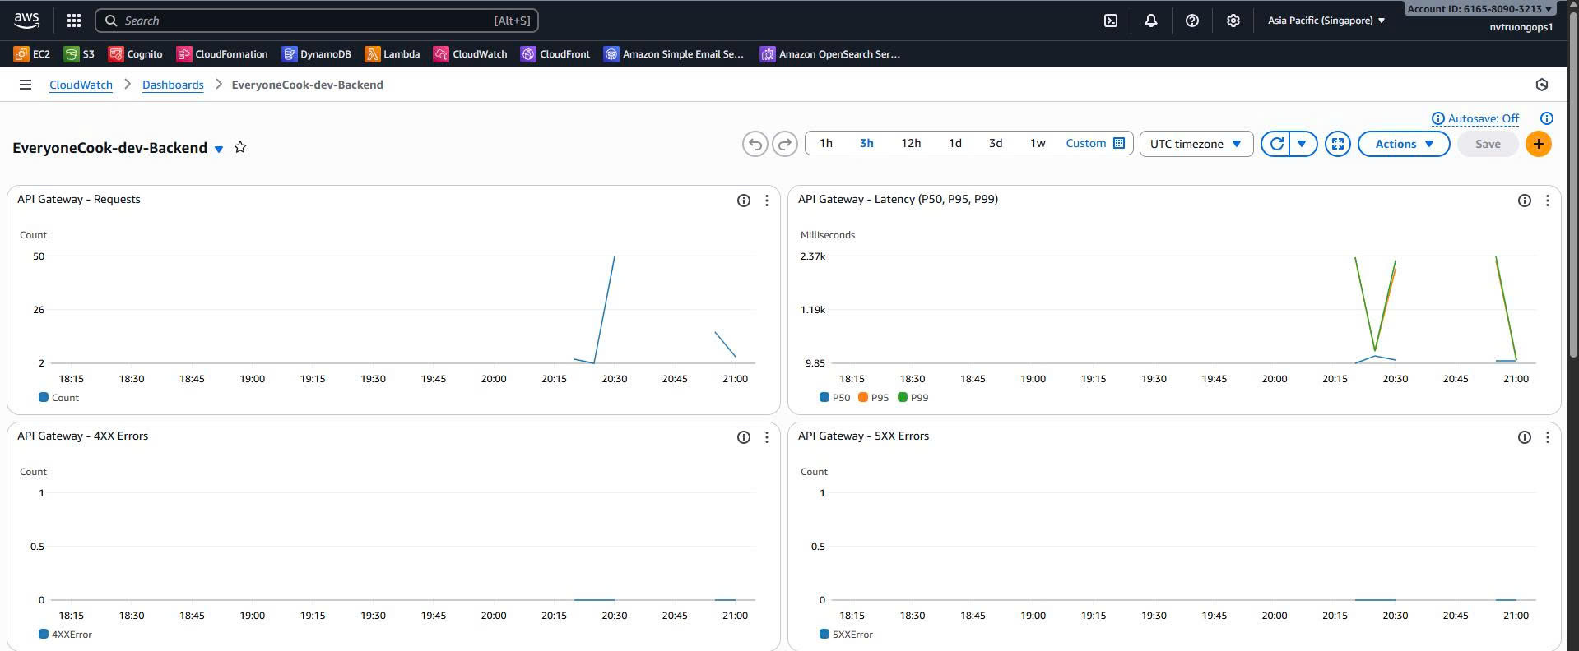
Task: Toggle the P50 series in Latency legend
Action: click(x=835, y=398)
